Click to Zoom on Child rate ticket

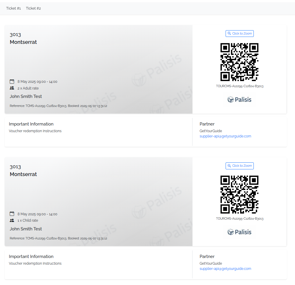240,166
